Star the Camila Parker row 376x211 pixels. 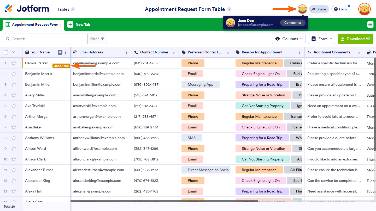pyautogui.click(x=14, y=63)
